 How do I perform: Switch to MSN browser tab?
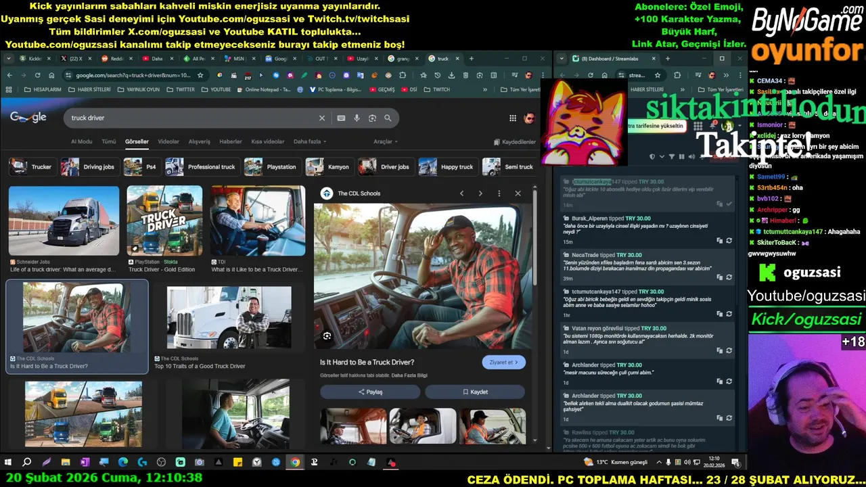click(239, 58)
